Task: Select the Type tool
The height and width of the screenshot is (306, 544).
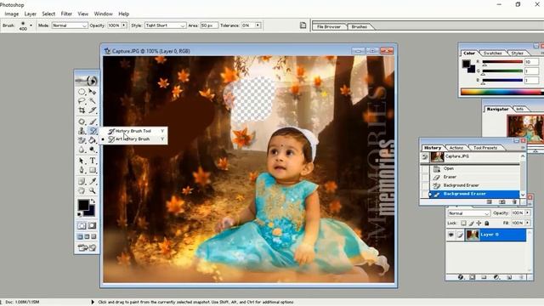Action: point(93,161)
